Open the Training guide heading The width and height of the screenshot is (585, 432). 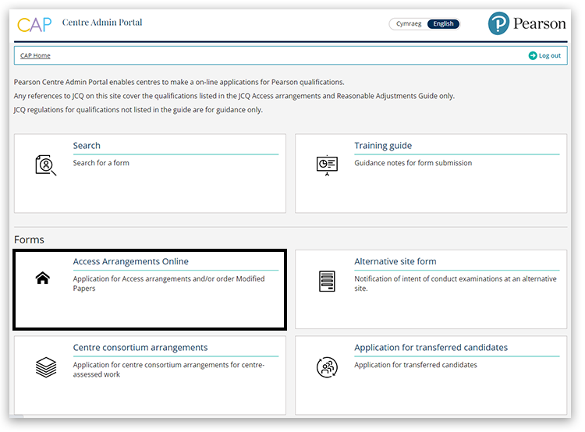tap(382, 146)
